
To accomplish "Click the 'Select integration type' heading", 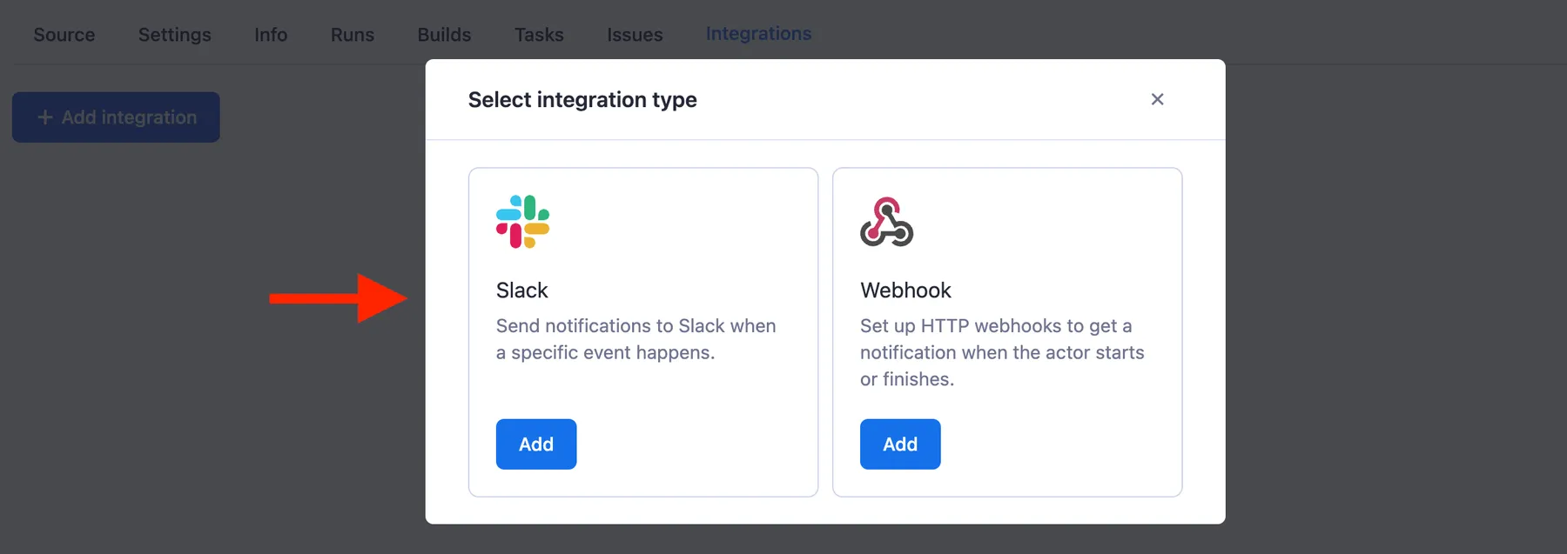I will click(x=582, y=100).
